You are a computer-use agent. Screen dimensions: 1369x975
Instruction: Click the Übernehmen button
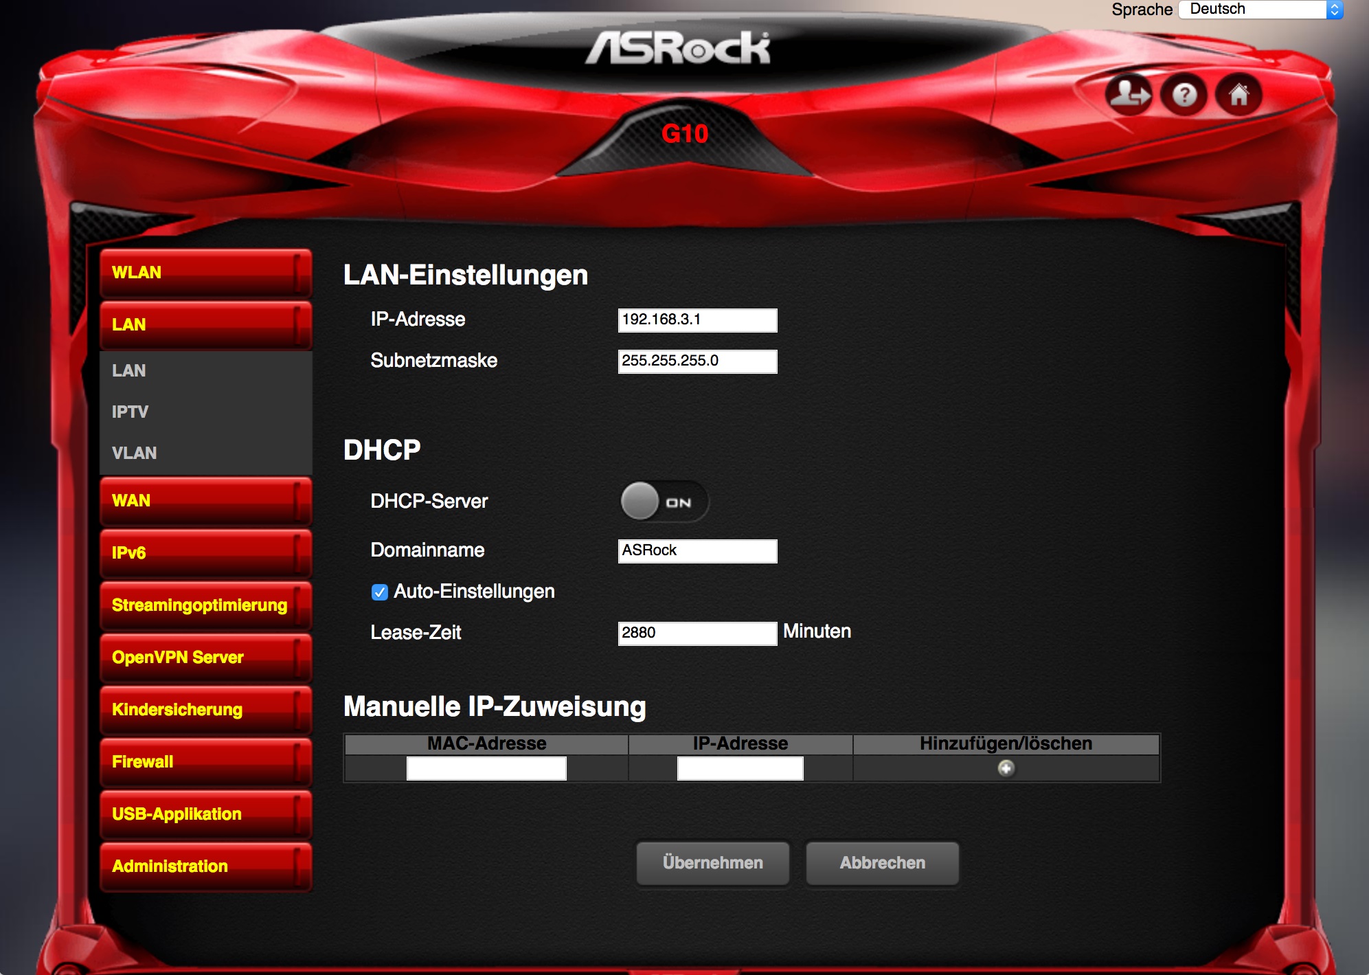[713, 863]
